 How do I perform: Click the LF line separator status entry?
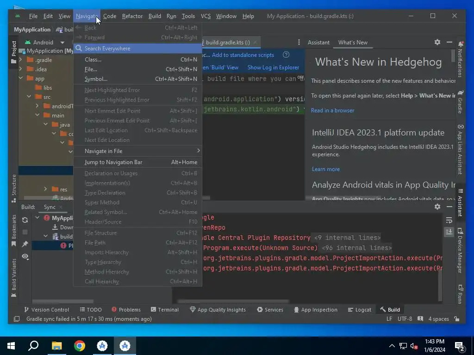(x=389, y=319)
